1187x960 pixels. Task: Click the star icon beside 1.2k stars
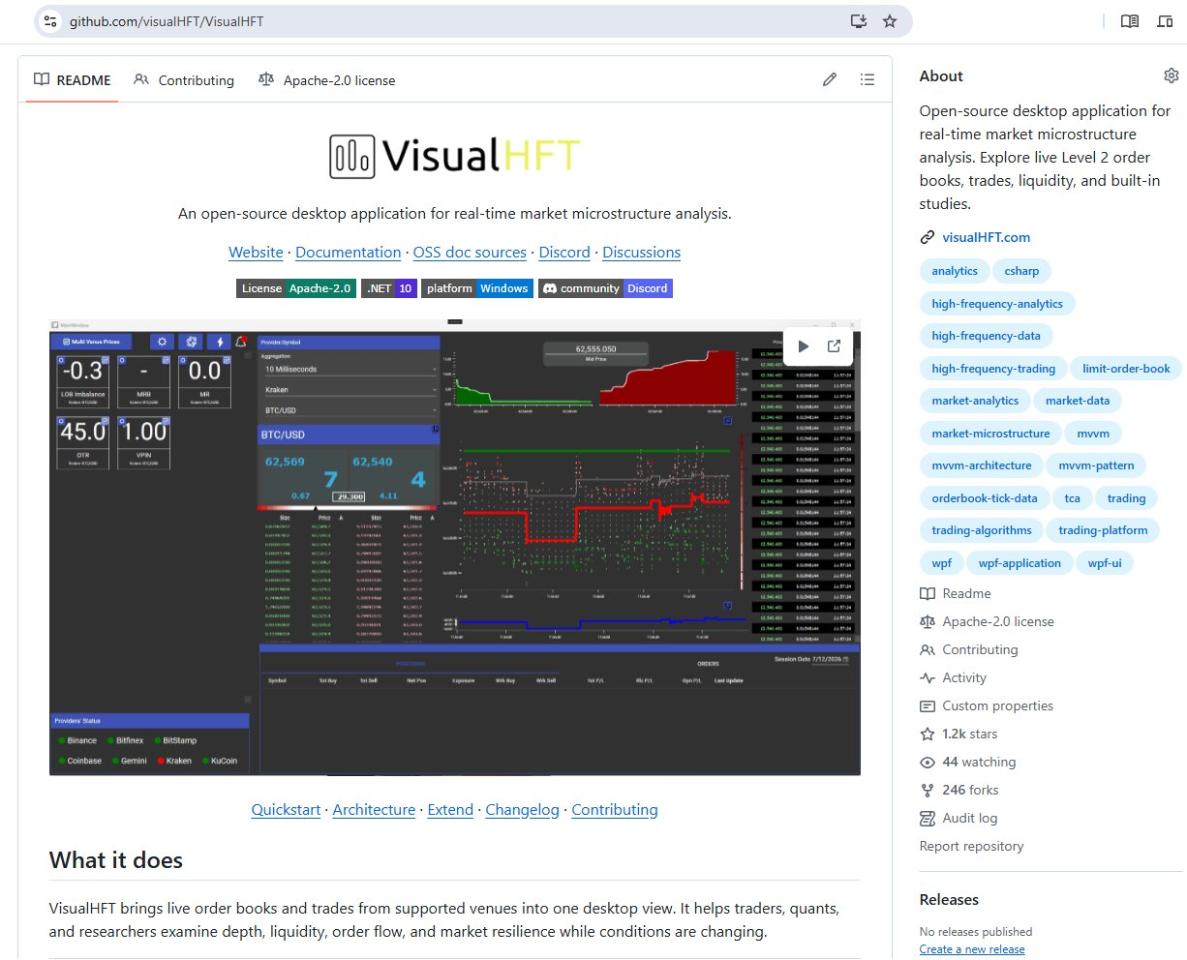coord(928,734)
